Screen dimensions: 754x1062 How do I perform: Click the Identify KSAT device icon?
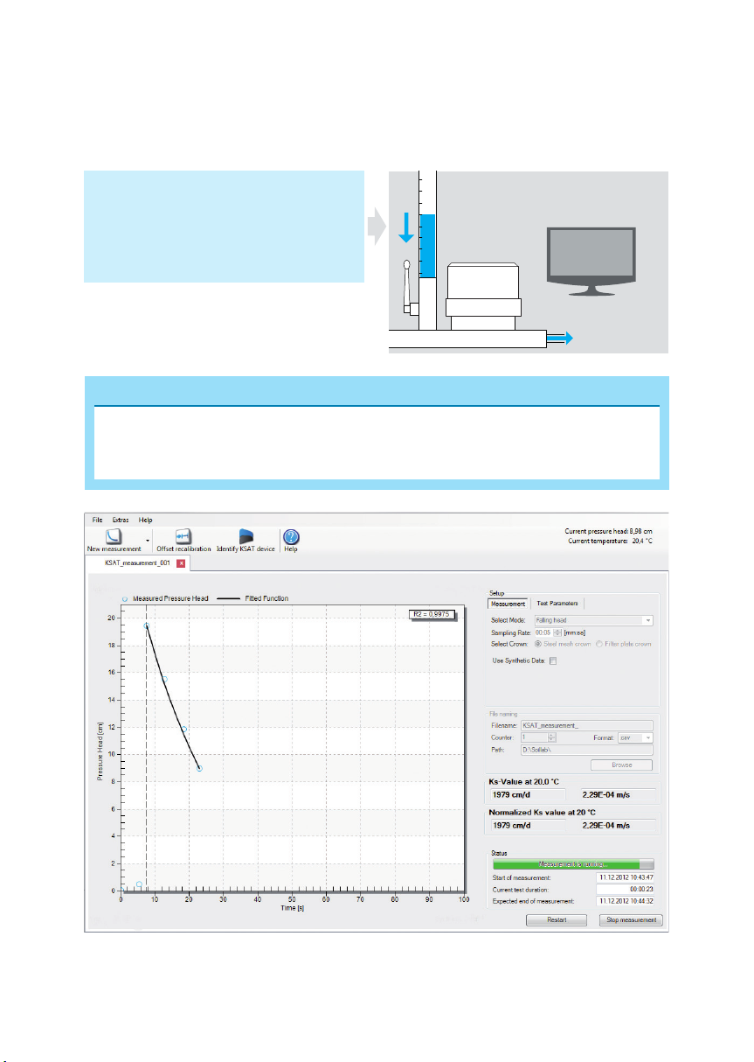[x=246, y=536]
